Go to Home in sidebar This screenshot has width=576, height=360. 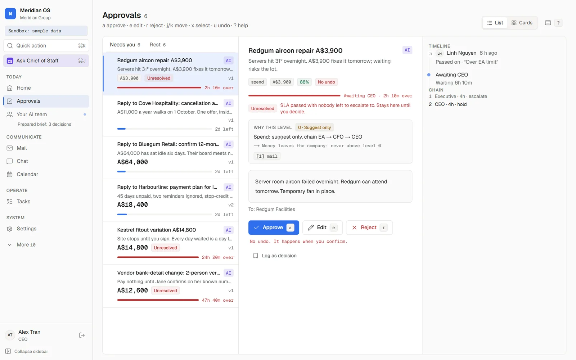pos(46,88)
